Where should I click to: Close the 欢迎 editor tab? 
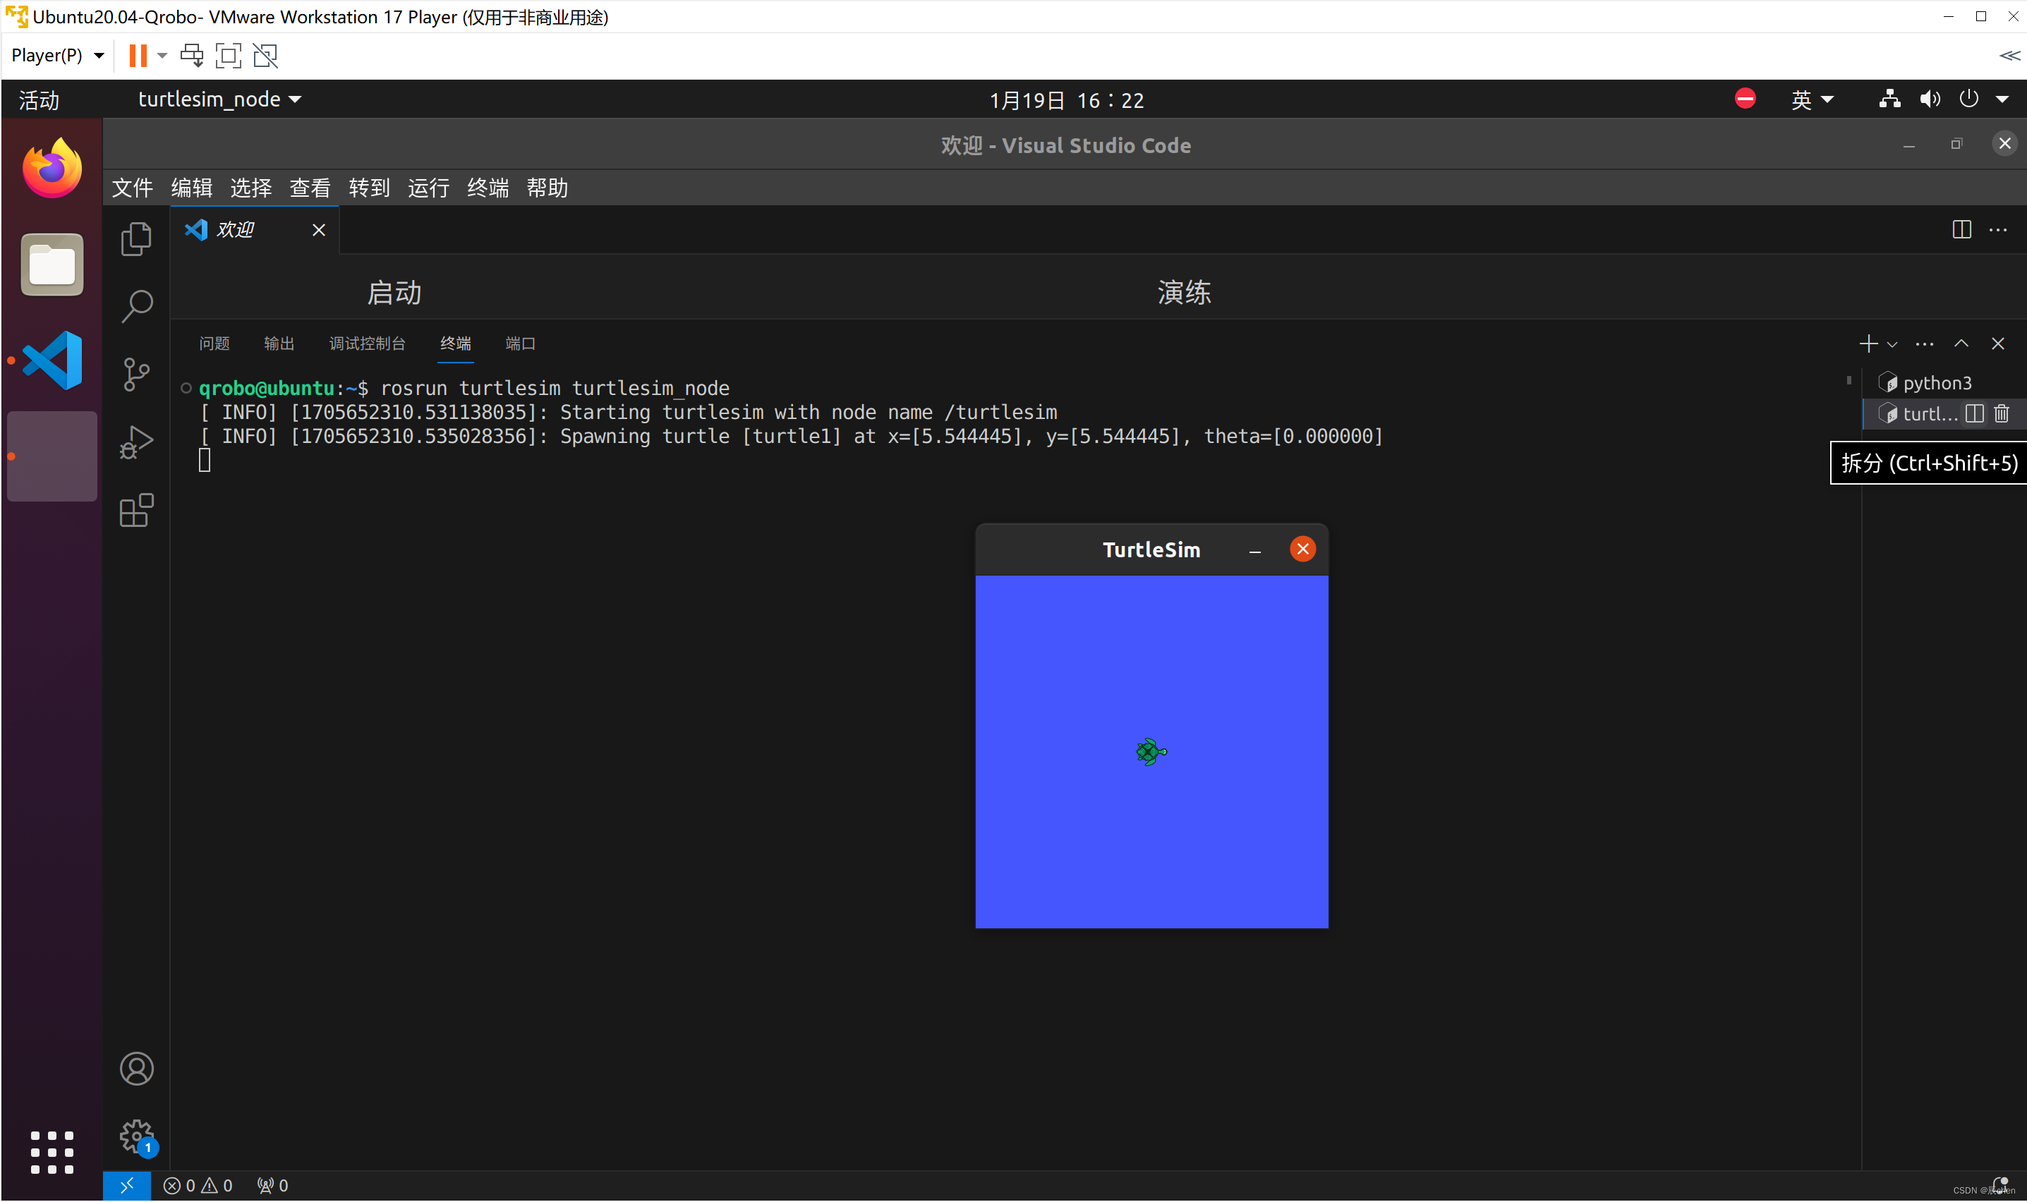318,230
